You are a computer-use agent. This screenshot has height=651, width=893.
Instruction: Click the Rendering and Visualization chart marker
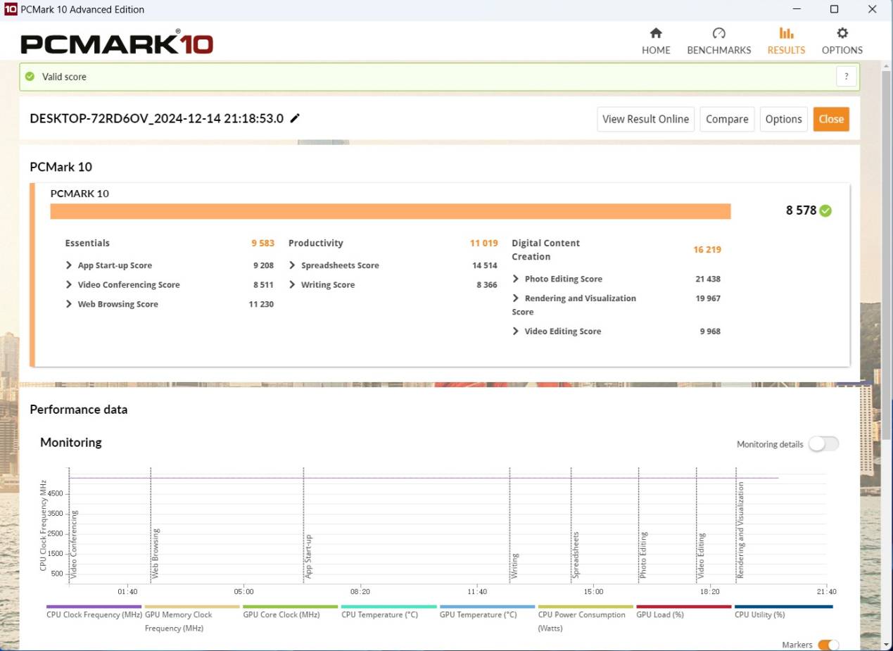coord(741,530)
